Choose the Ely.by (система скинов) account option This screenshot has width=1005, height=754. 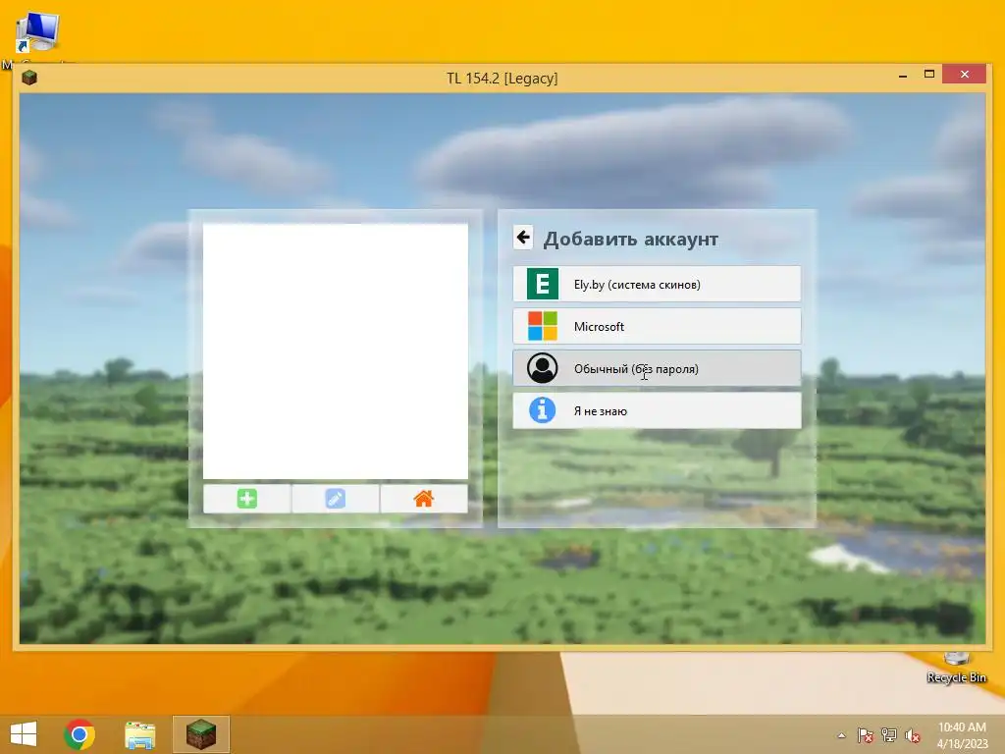[x=657, y=284]
